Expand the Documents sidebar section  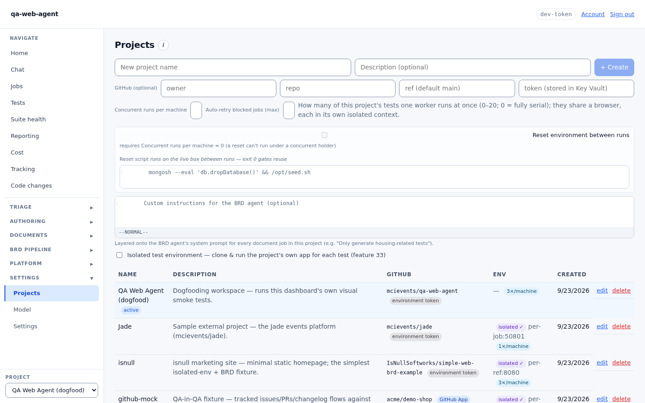52,236
